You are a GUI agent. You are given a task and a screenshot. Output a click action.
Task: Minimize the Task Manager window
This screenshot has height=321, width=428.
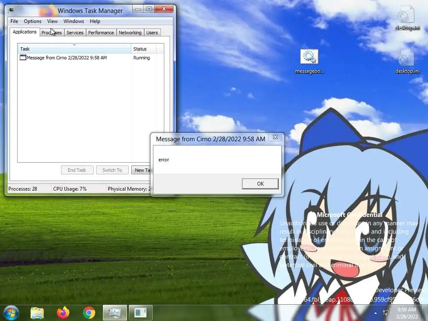pyautogui.click(x=138, y=9)
